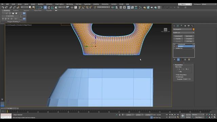
Task: Select the Y mirror axis radio
Action: click(182, 69)
